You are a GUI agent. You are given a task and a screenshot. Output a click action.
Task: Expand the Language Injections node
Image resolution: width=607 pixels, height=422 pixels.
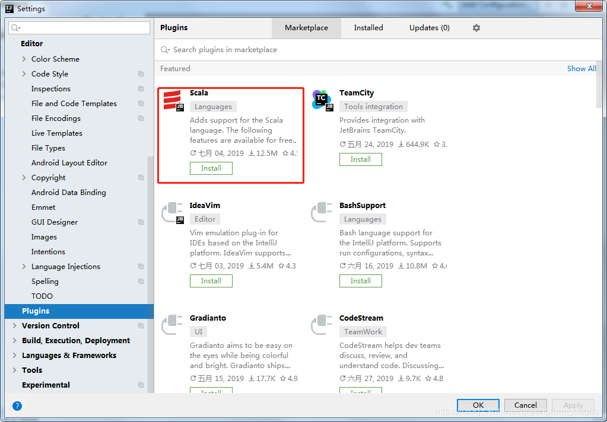(x=24, y=267)
